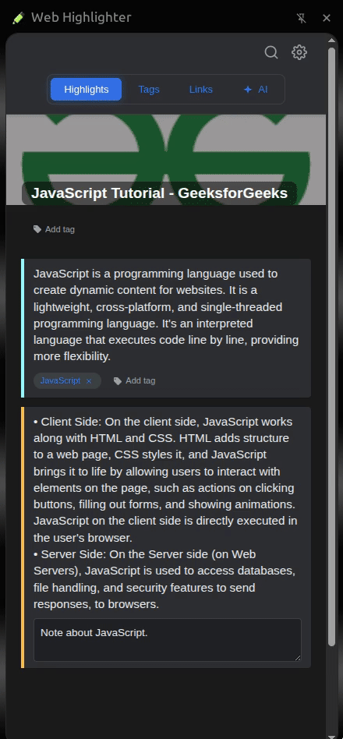Screen dimensions: 343x739
Task: Remove the JavaScript tag with x
Action: tap(89, 381)
